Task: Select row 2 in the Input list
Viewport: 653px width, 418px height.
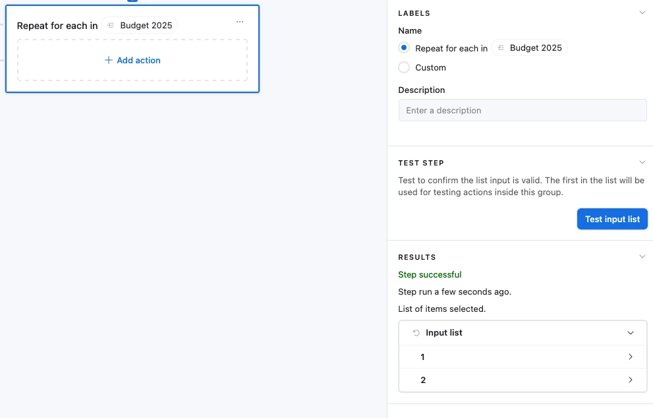Action: [422, 380]
